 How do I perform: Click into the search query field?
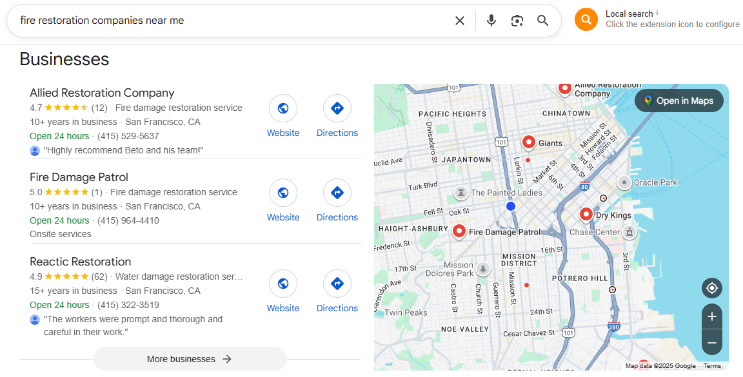pyautogui.click(x=226, y=21)
